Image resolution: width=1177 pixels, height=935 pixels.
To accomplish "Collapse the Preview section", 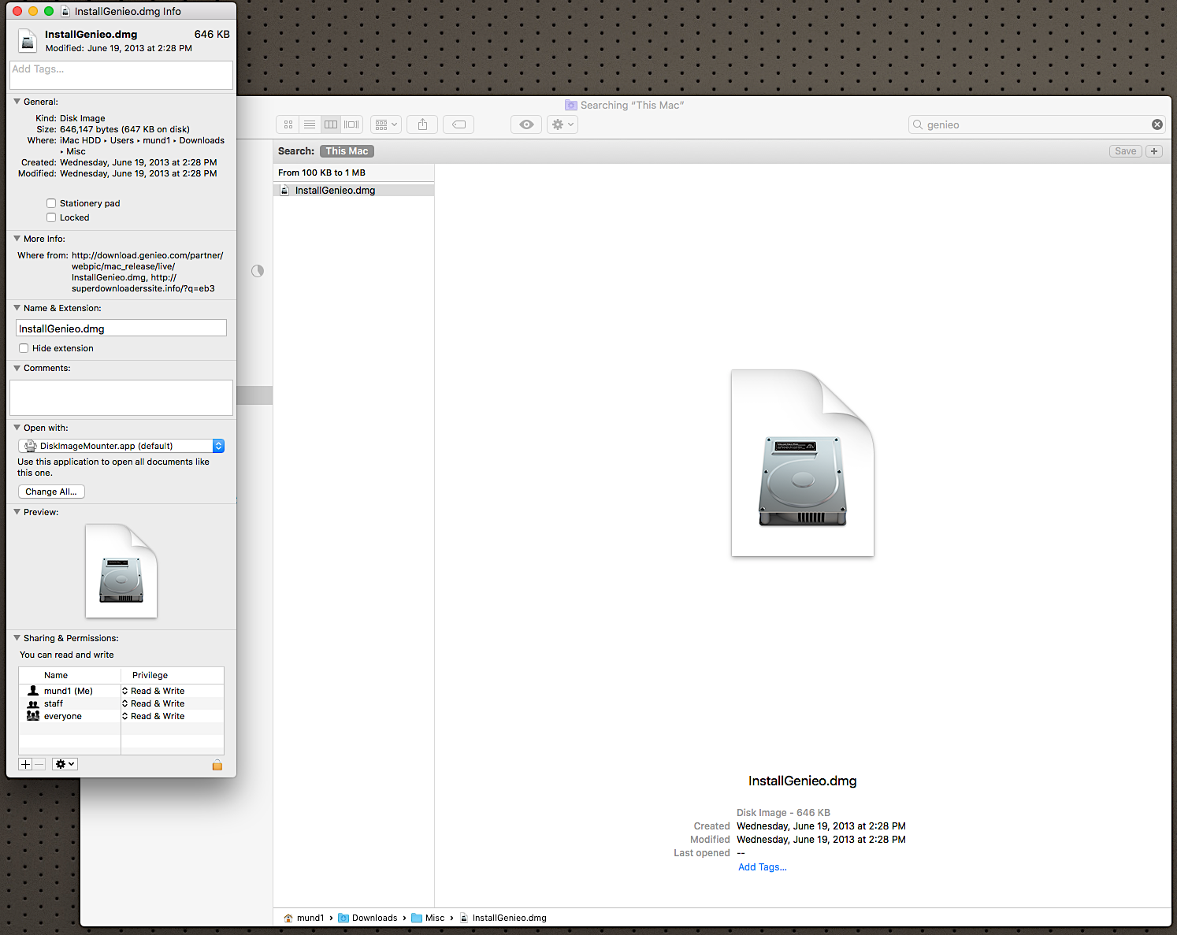I will pos(17,512).
